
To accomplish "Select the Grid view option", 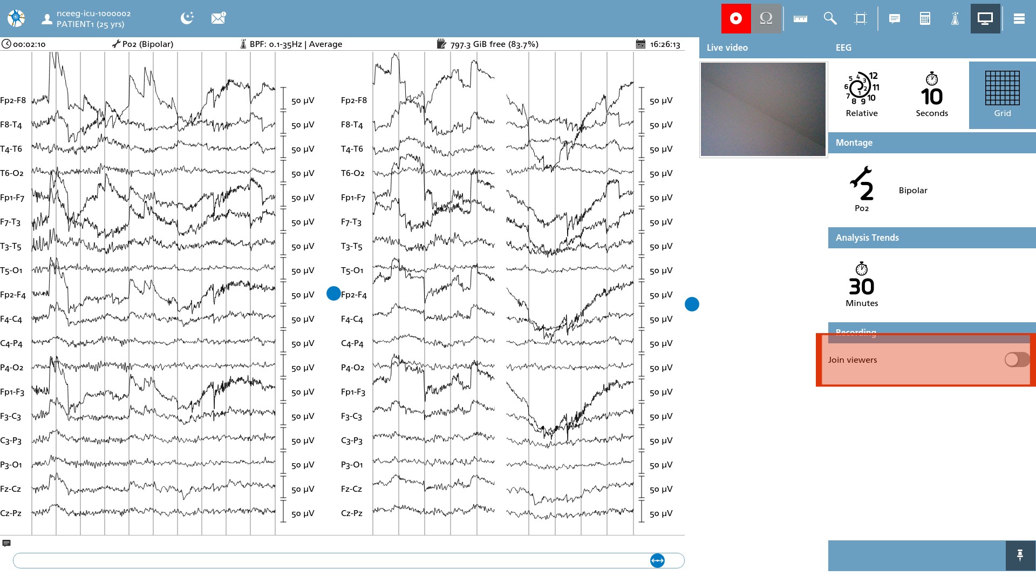I will tap(1003, 94).
